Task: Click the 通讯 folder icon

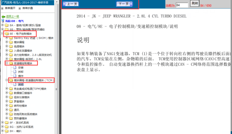Action: tap(11, 110)
